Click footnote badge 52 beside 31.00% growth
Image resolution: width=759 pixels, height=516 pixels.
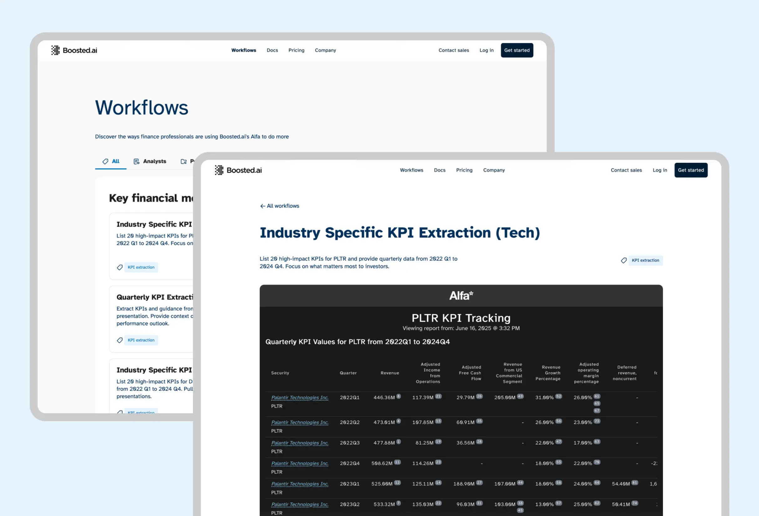tap(558, 396)
